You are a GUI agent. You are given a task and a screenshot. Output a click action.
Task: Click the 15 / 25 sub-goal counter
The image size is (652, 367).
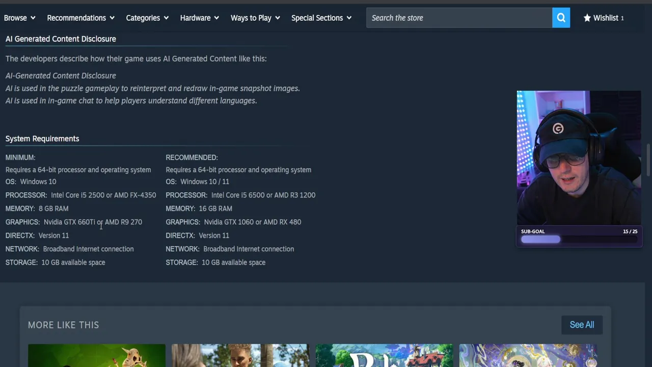tap(630, 231)
